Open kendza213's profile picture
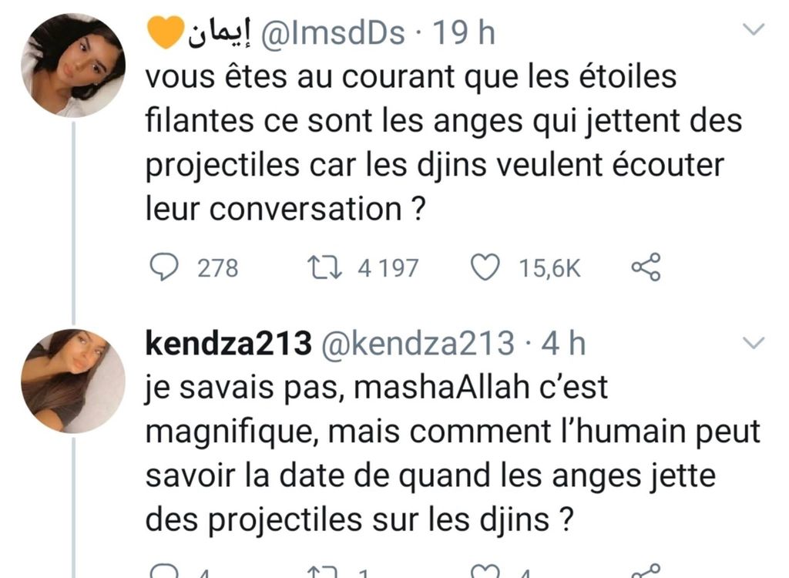Screen dimensions: 789x578 [x=73, y=380]
